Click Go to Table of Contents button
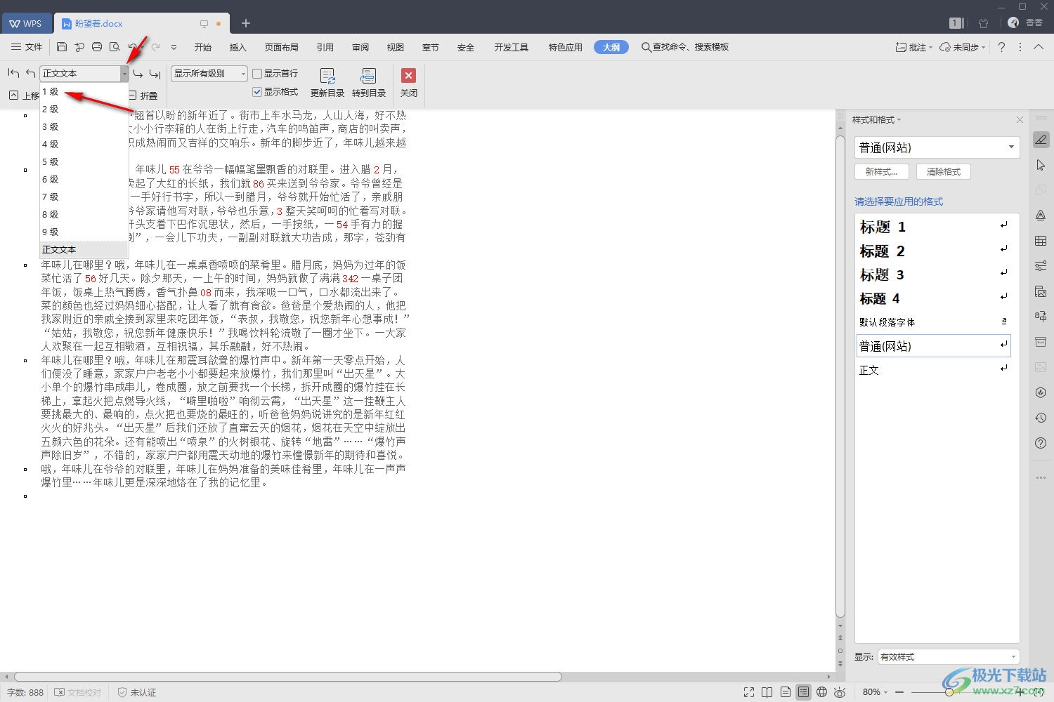 pyautogui.click(x=369, y=83)
